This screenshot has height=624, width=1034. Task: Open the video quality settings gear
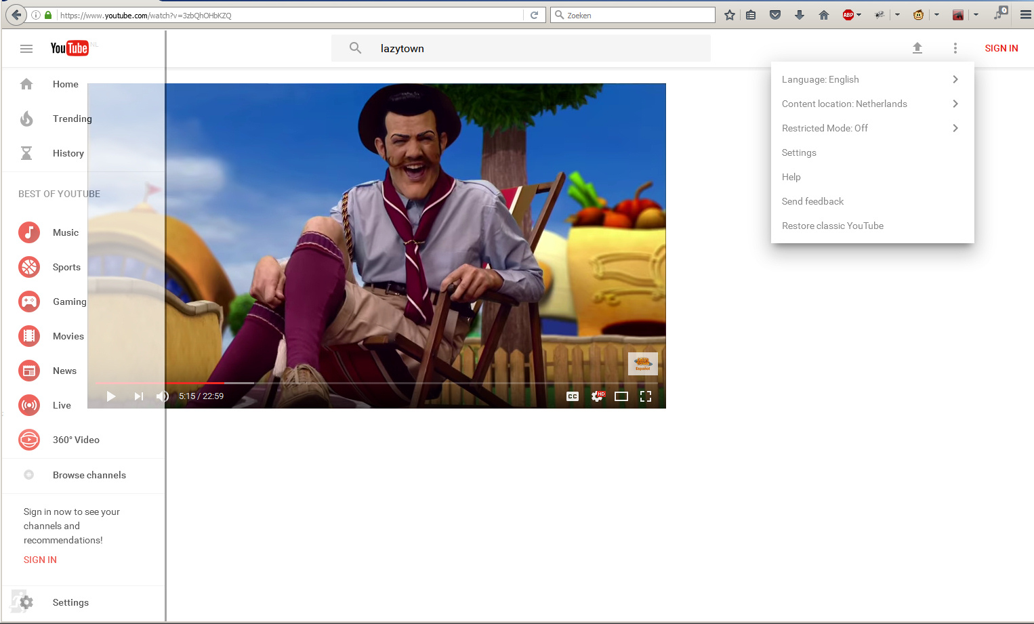597,396
